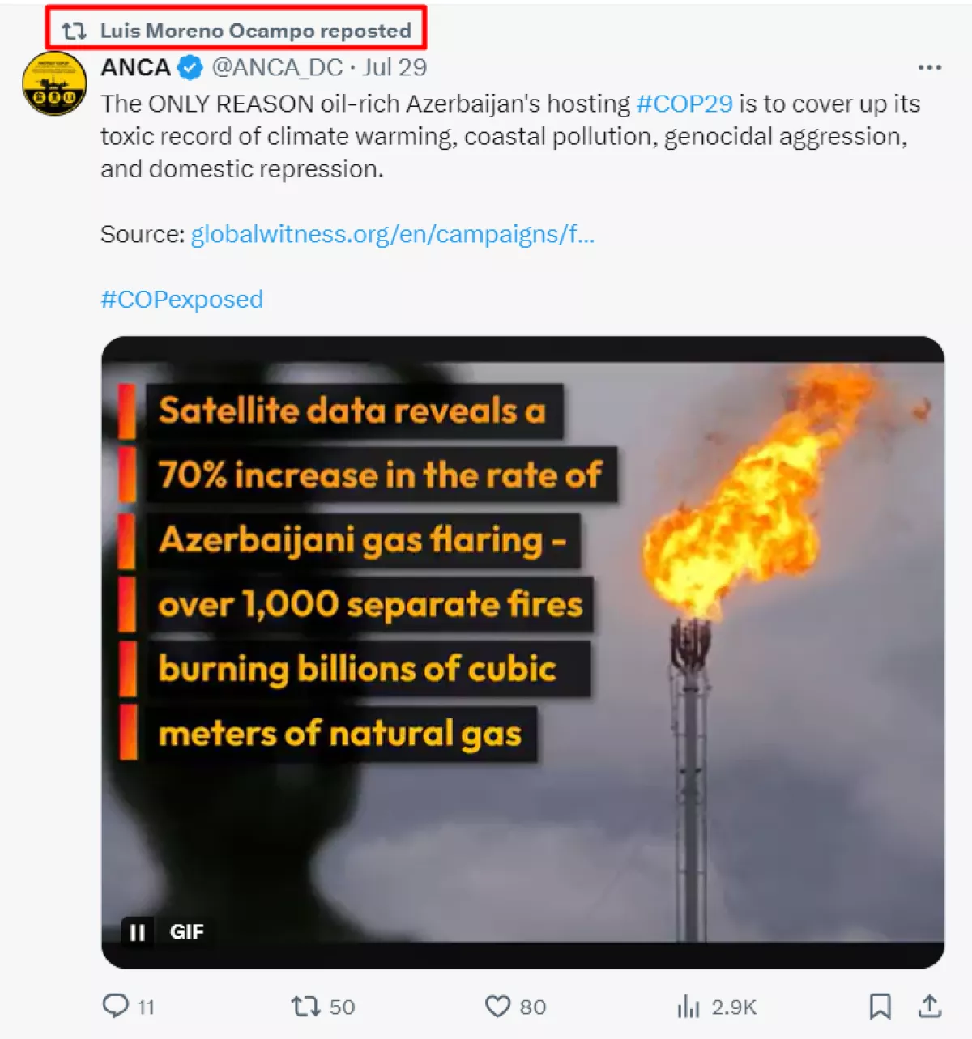Click the share upload arrow icon

(930, 1006)
